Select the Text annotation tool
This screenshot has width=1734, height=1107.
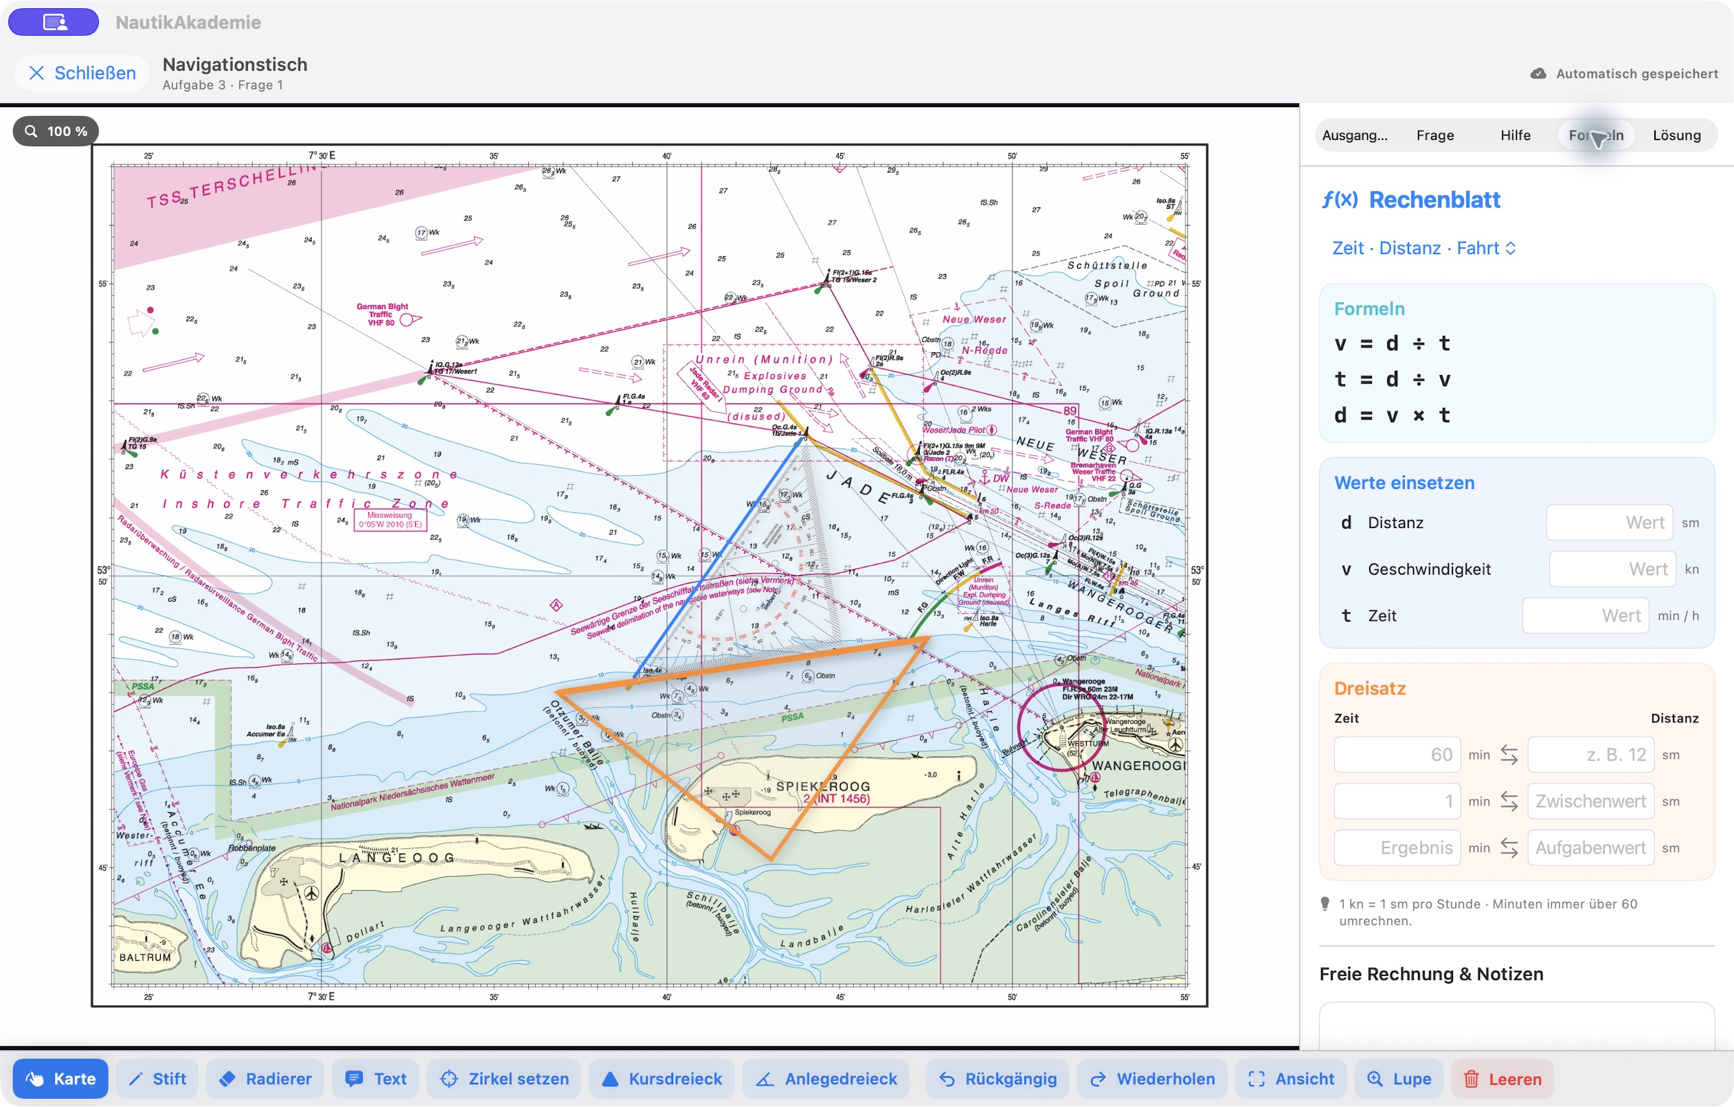coord(375,1078)
